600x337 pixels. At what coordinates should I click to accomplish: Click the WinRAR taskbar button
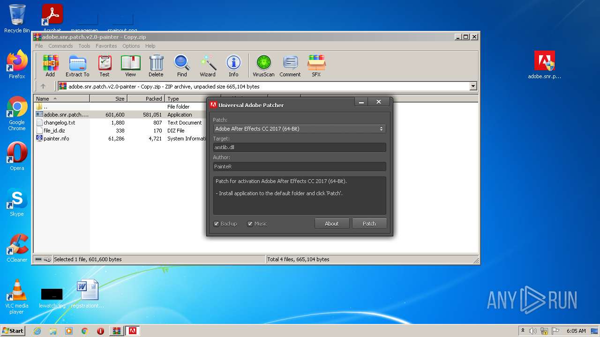tap(116, 331)
